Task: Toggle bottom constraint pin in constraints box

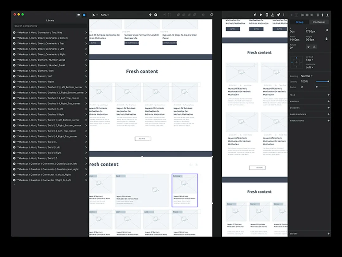Action: (296, 66)
